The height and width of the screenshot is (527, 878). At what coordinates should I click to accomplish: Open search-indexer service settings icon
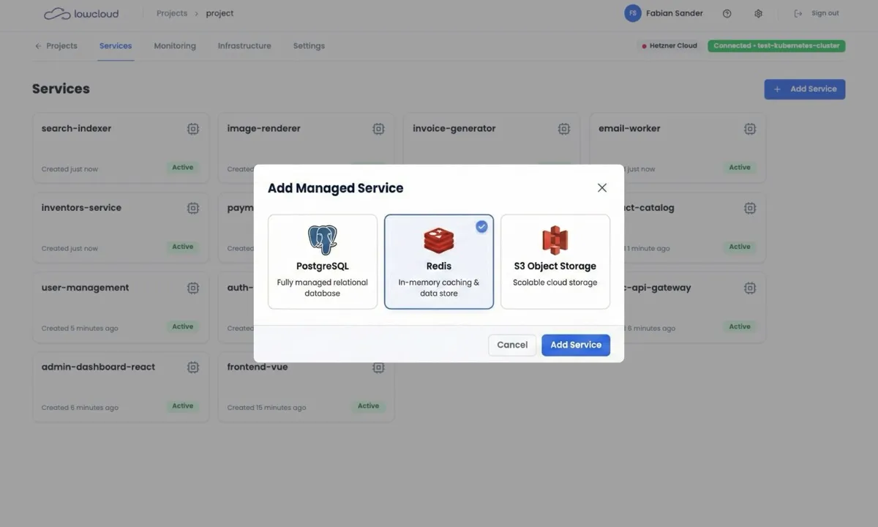tap(193, 129)
